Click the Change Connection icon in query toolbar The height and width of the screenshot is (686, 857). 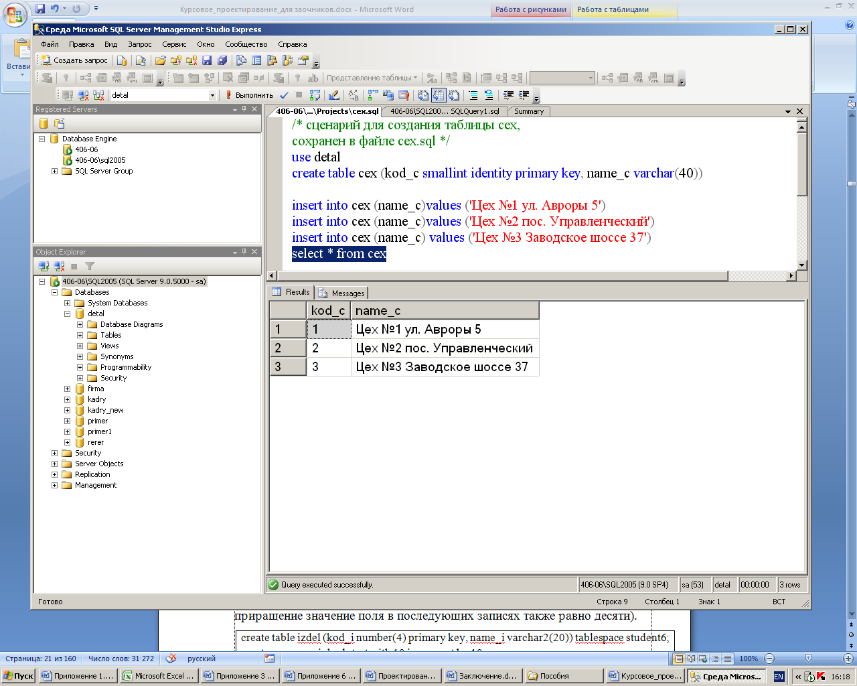(x=98, y=95)
